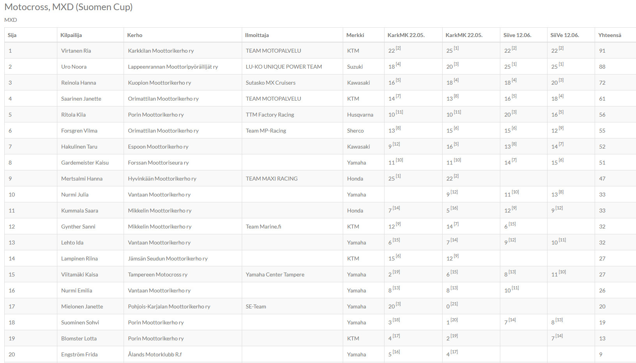The width and height of the screenshot is (636, 363).
Task: Open Reinola Hanna's entry
Action: 78,83
